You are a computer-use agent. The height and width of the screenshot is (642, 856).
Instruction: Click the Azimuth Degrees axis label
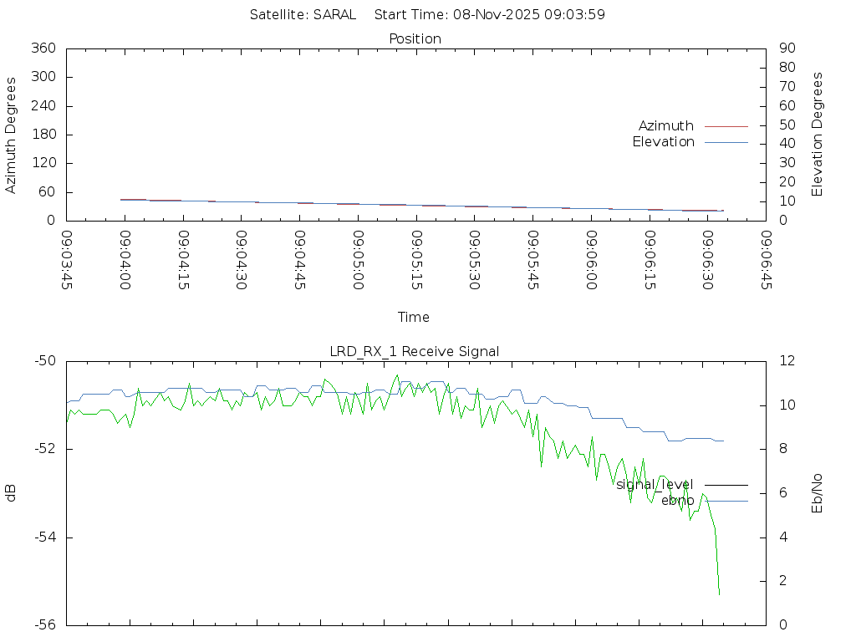12,135
